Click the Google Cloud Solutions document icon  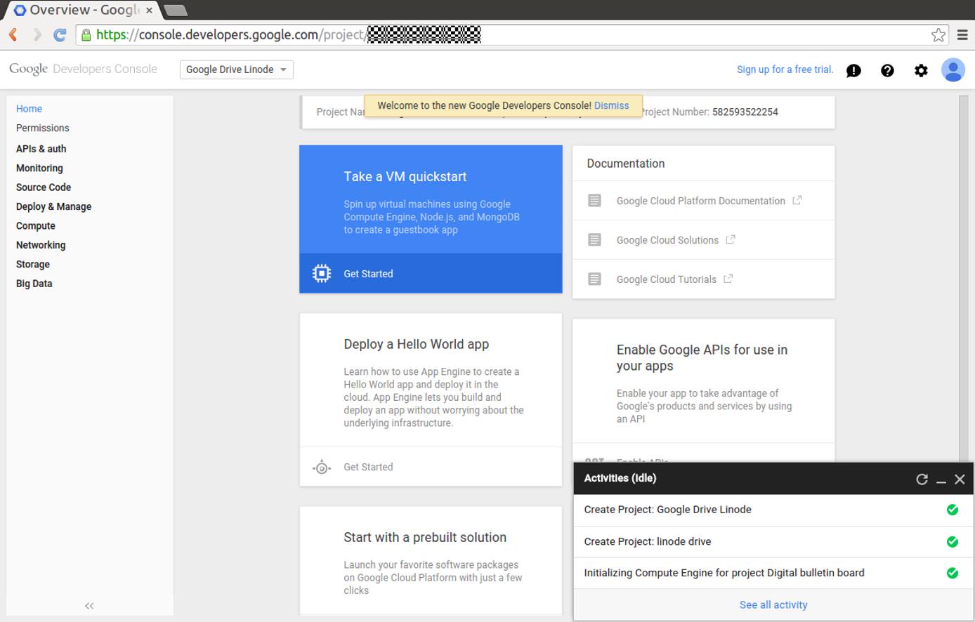594,239
